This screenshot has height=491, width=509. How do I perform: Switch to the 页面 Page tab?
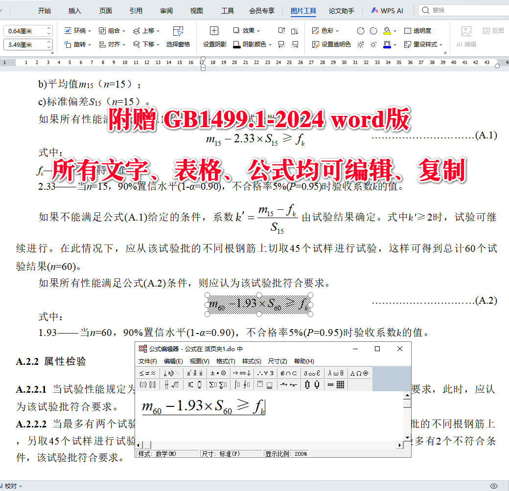(106, 11)
